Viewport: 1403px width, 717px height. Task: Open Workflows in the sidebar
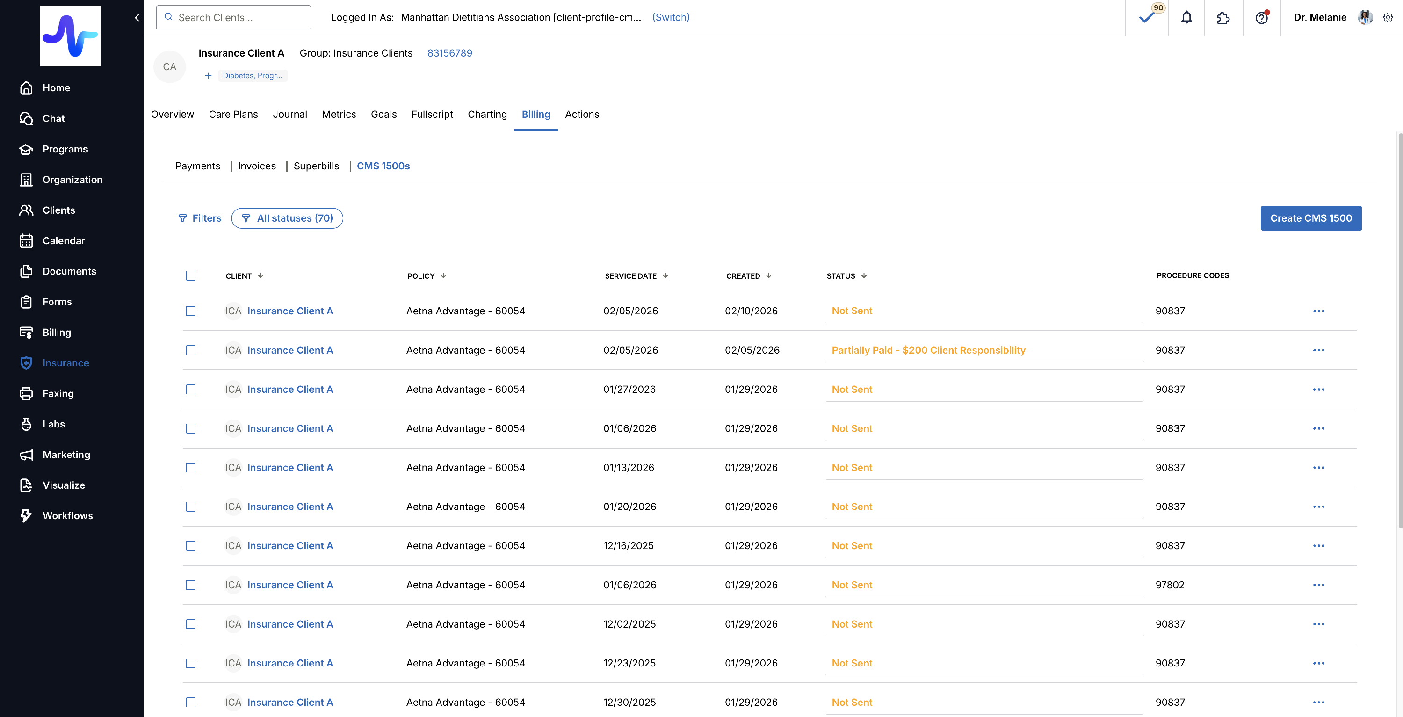click(67, 515)
